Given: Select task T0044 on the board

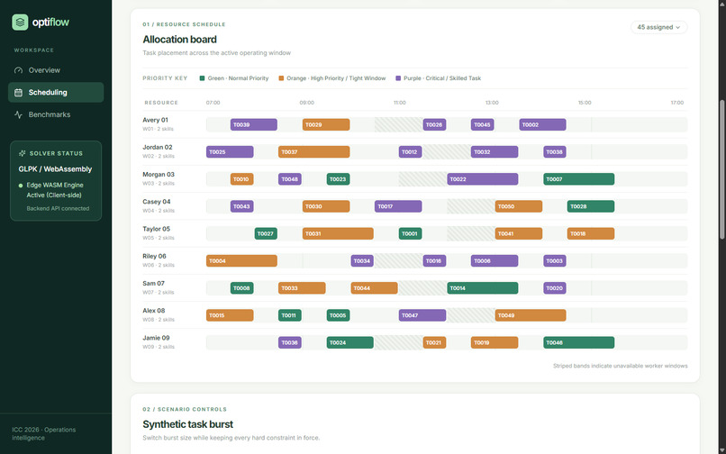Looking at the screenshot, I should (374, 288).
